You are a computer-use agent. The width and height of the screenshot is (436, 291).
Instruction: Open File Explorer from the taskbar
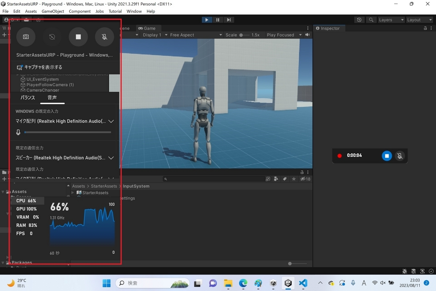[228, 283]
